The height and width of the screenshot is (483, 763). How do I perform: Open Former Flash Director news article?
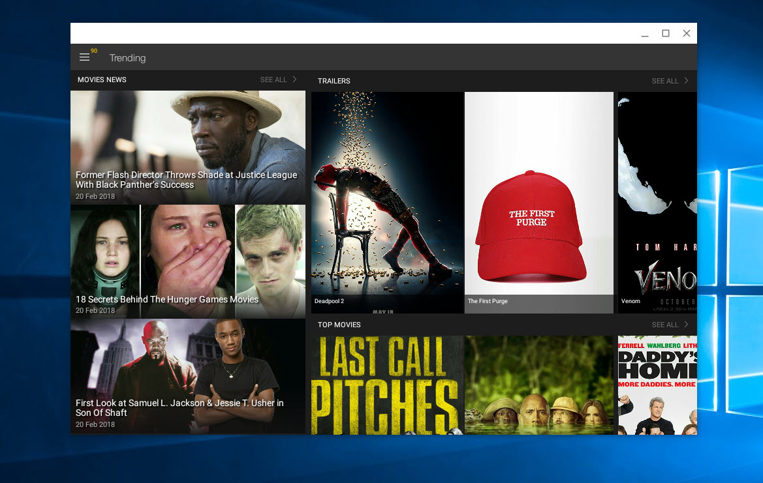[x=188, y=147]
